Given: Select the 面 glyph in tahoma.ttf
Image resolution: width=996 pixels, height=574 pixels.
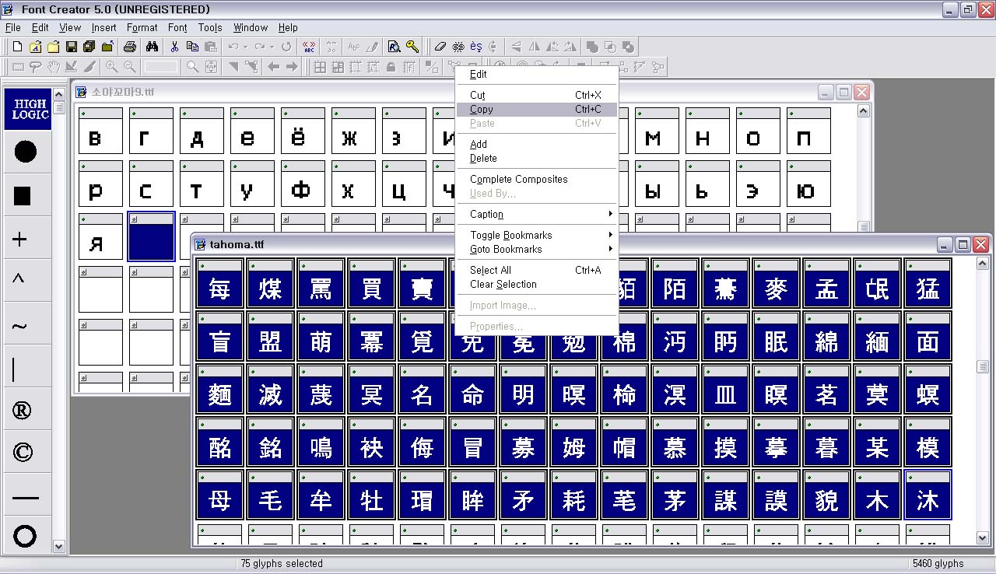Looking at the screenshot, I should [928, 335].
